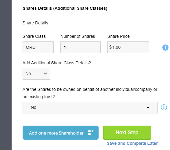Click the chevron arrow of Additional Share Class dropdown

(x=45, y=73)
